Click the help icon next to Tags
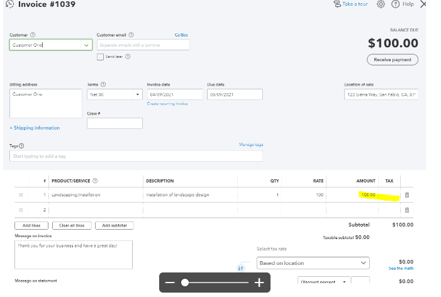Screen dimensions: 441x297 21,145
